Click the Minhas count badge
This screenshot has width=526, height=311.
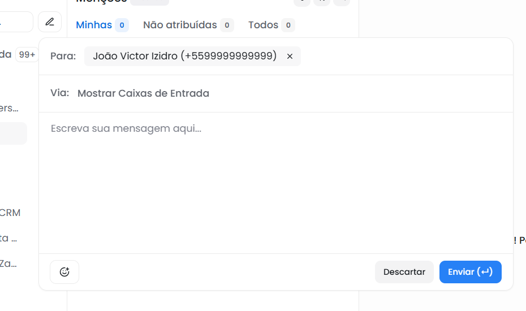[122, 25]
